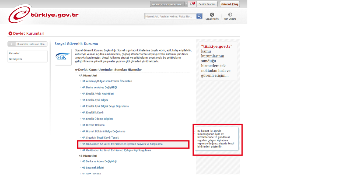Screen dimensions: 339x186
Task: Open 4A Emekli Aylık Bilgisi link
Action: (x=95, y=100)
